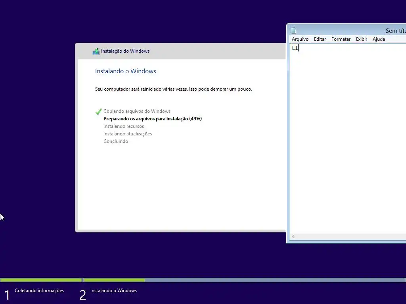This screenshot has height=304, width=406.
Task: Click the Notepad icon in title bar
Action: pos(293,30)
